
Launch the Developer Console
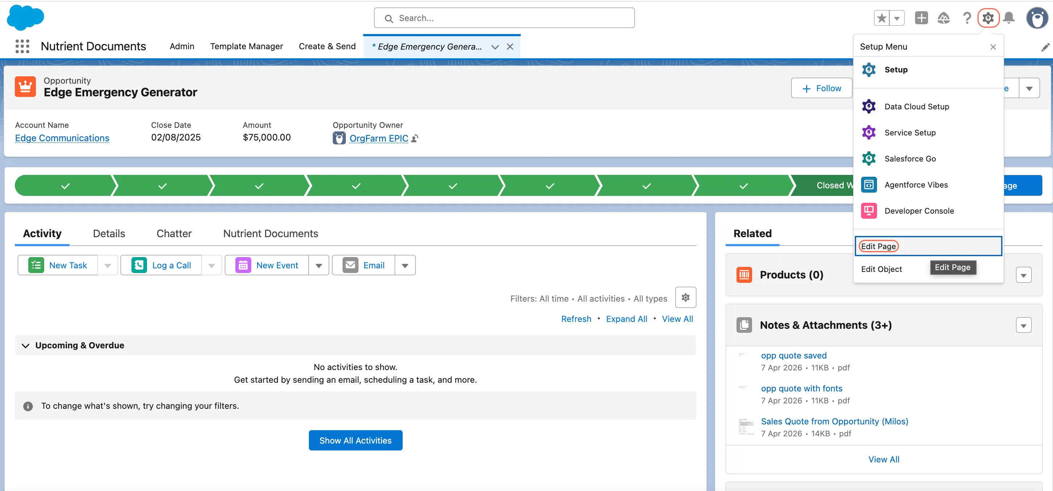[x=928, y=211]
